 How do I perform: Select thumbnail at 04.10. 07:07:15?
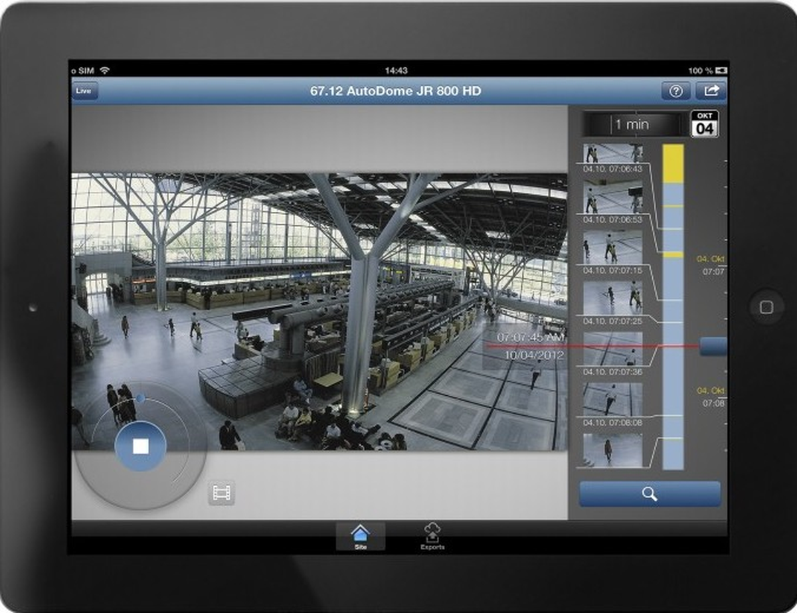click(613, 248)
